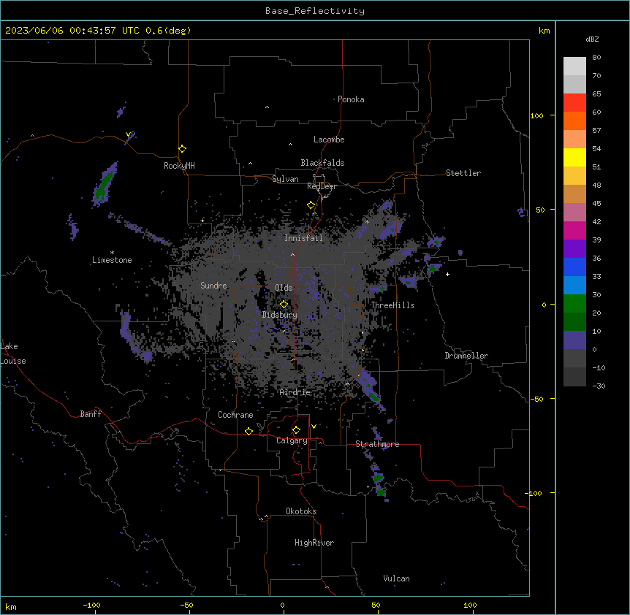Click the yellow diamond marker below RedDeer

coord(311,205)
